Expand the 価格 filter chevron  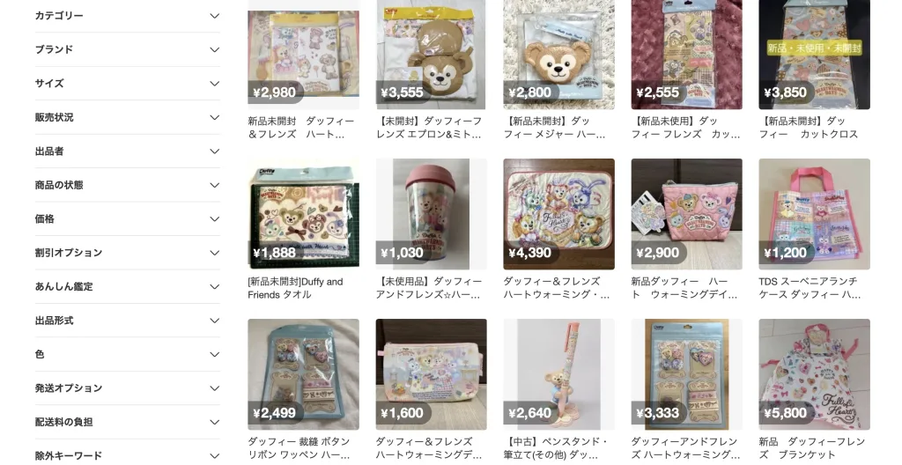pos(215,219)
